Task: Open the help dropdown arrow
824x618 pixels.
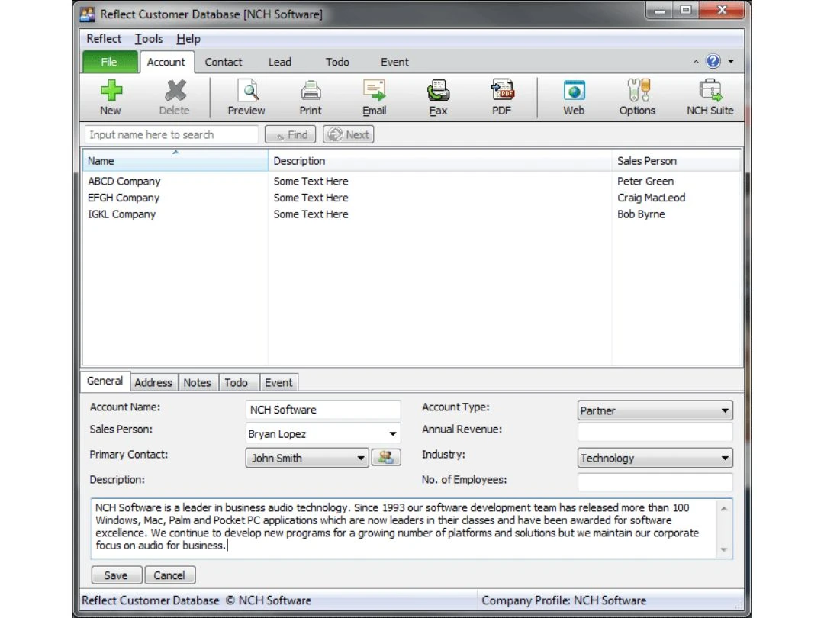Action: [x=731, y=62]
